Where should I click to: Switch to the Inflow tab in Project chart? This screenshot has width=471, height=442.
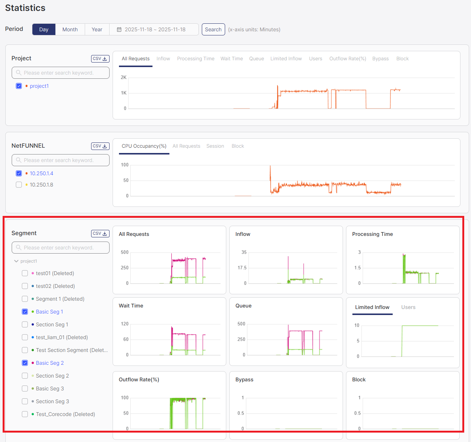[163, 58]
